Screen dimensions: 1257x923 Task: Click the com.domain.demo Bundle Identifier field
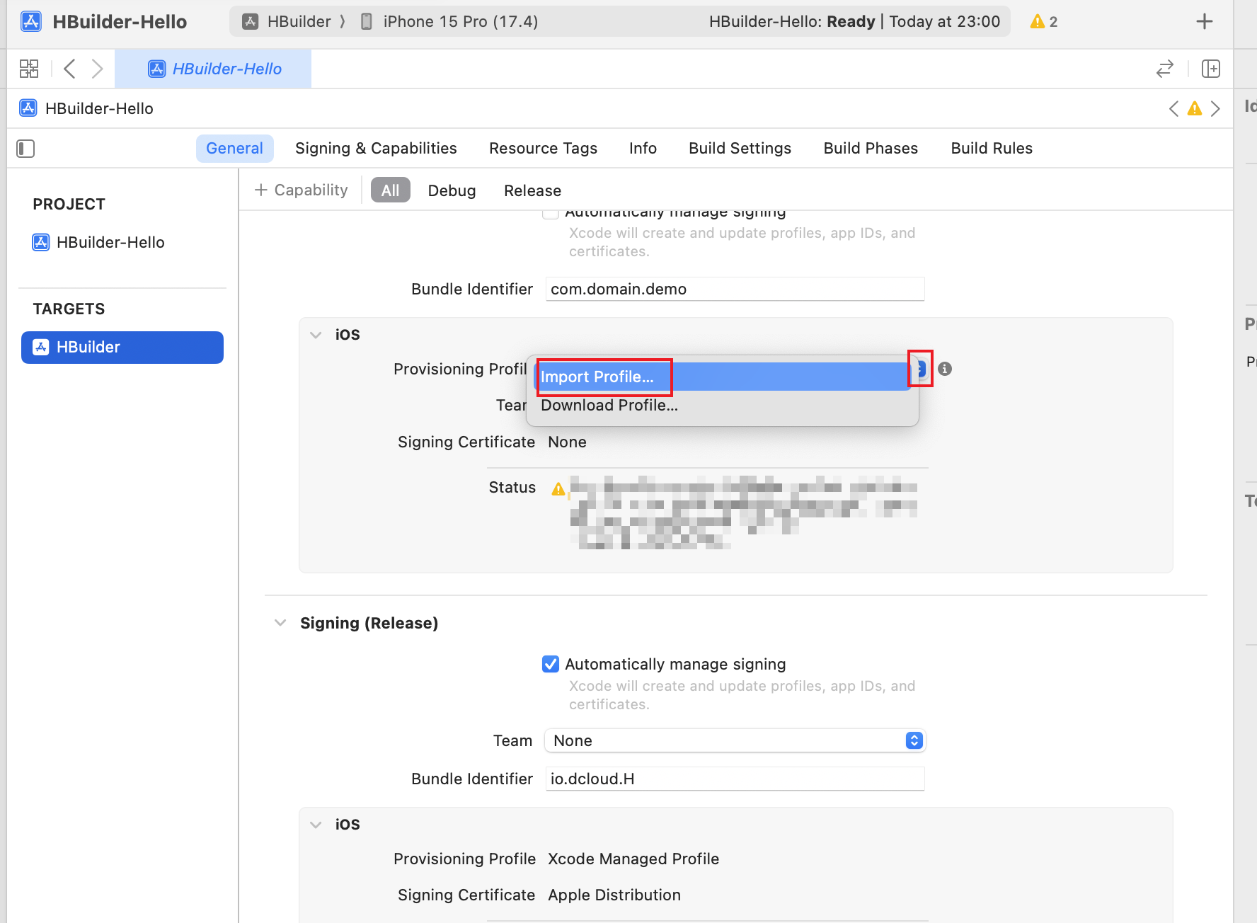[735, 289]
